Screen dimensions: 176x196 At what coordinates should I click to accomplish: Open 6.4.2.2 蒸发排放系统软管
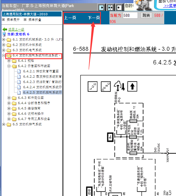click(43, 77)
